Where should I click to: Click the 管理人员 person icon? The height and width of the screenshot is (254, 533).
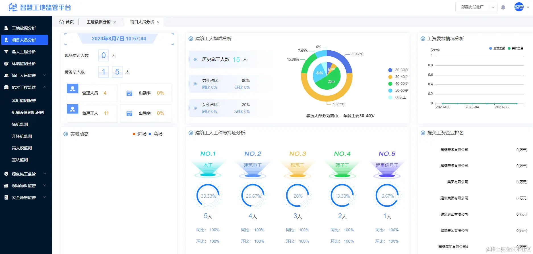tap(73, 88)
